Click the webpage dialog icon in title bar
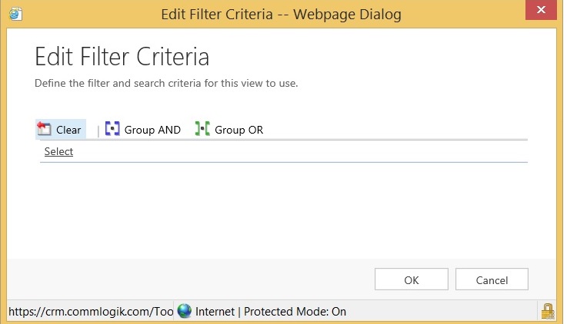This screenshot has height=324, width=567. 15,13
